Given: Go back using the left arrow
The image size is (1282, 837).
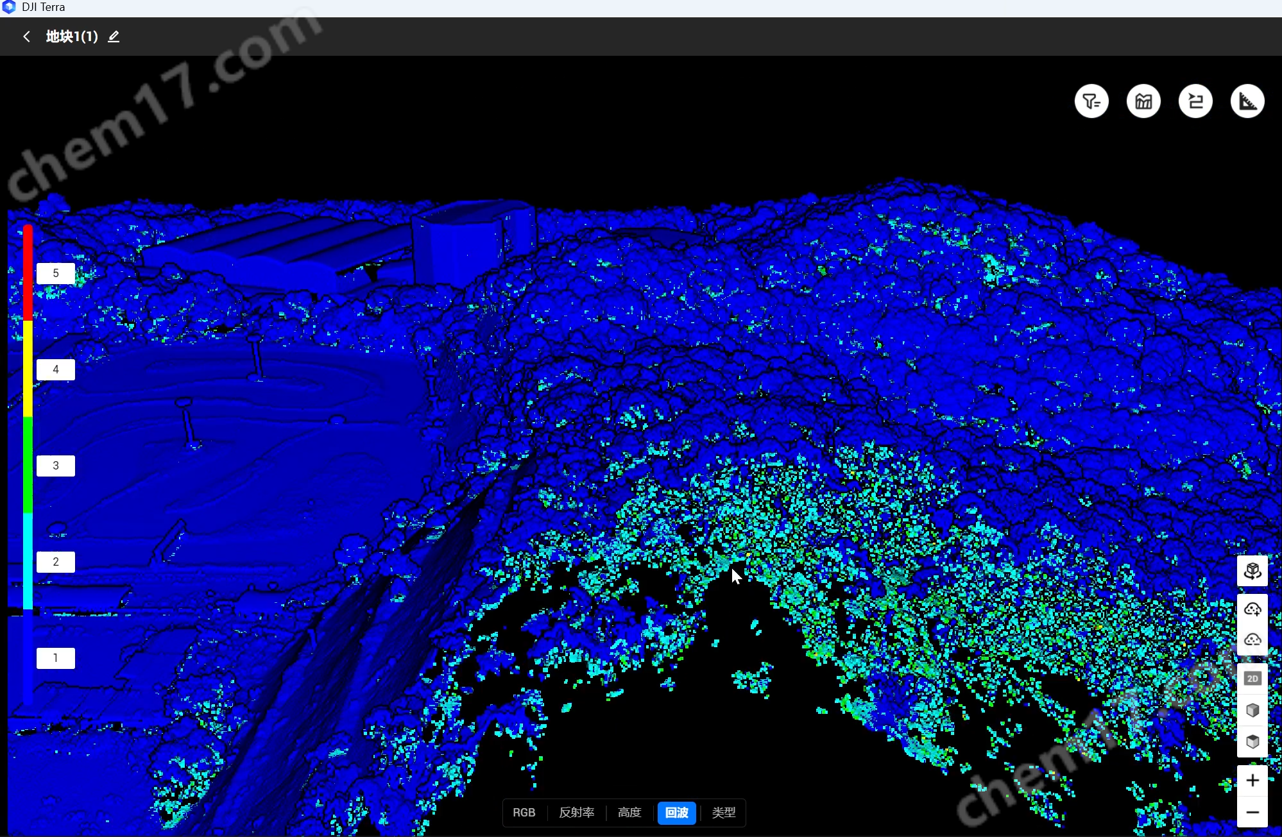Looking at the screenshot, I should coord(26,37).
